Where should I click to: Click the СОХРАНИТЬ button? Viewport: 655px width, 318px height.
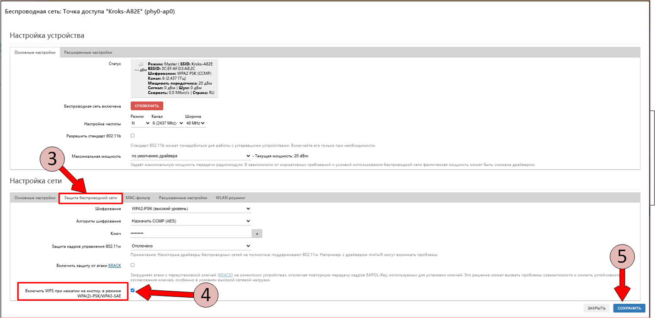[629, 308]
